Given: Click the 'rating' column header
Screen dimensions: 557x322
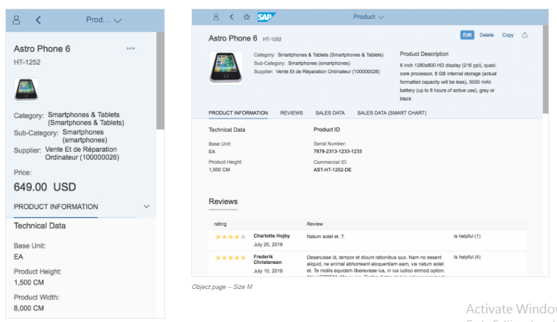Looking at the screenshot, I should pos(220,224).
